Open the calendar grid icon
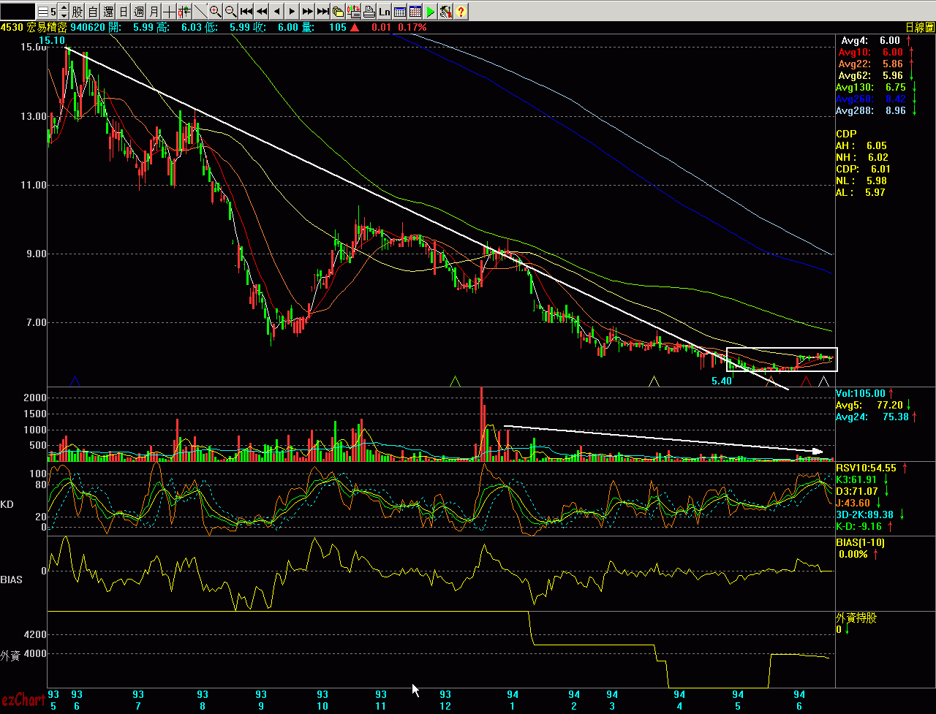 [415, 12]
